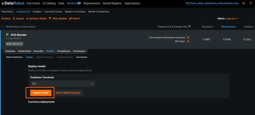Tick the select-all models checkbox

click(3, 27)
